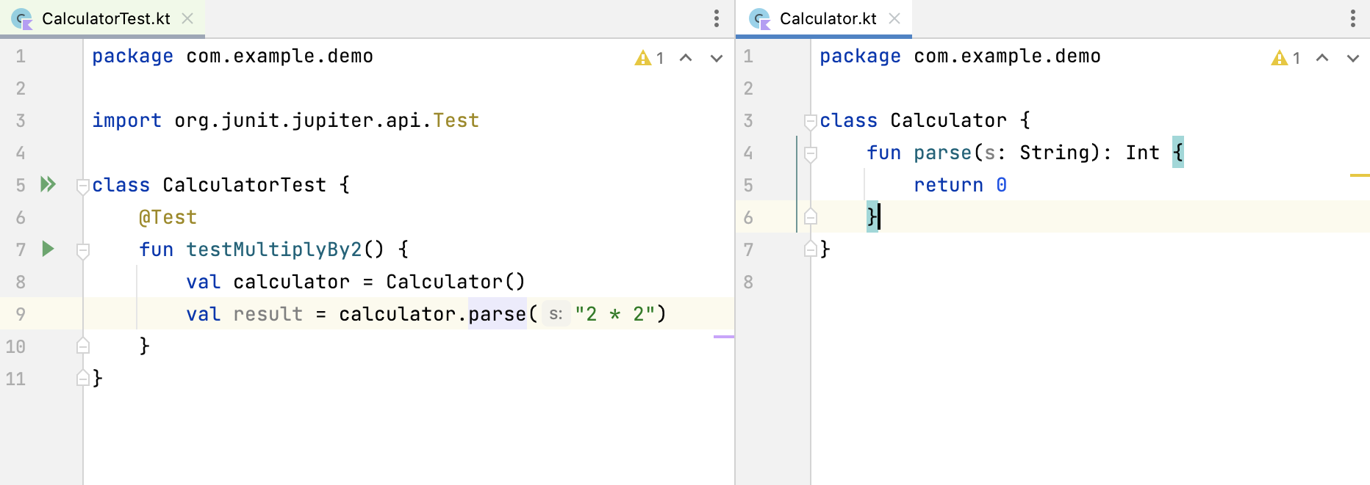Open left editor tab options menu
The width and height of the screenshot is (1370, 485).
pyautogui.click(x=716, y=18)
